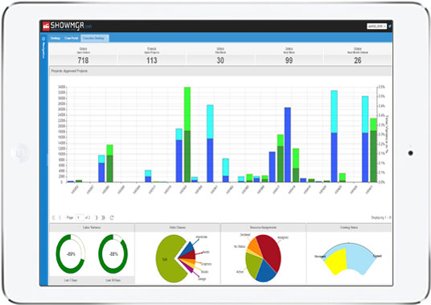Select the Design slice label
This screenshot has height=305, width=431.
(x=202, y=279)
